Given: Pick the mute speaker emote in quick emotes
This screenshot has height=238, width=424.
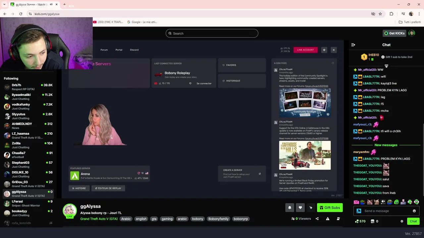Looking at the screenshot, I should [x=383, y=202].
